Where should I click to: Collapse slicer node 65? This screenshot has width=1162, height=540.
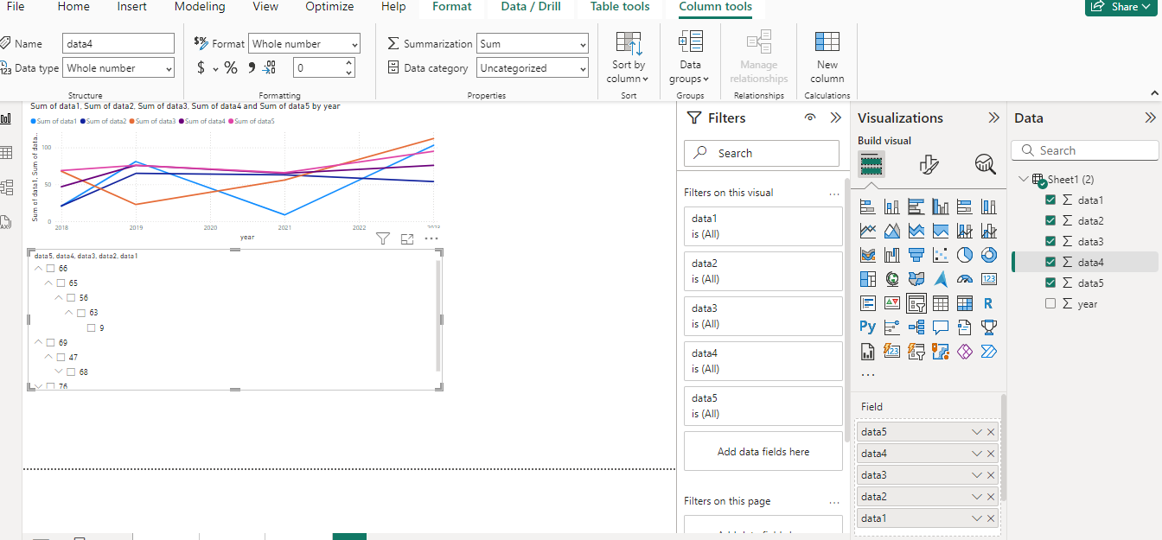[x=48, y=283]
